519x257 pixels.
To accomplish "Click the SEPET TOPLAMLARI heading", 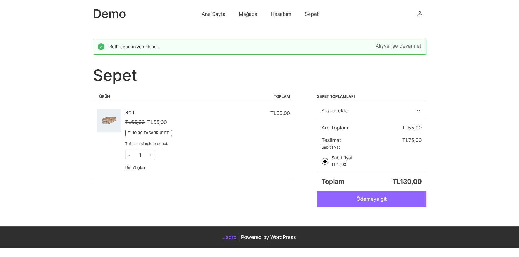I will tap(336, 96).
